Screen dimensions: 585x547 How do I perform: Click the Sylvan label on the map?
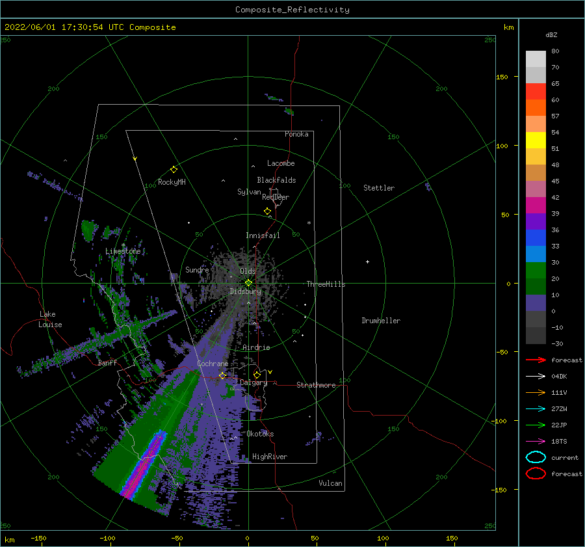pos(249,192)
